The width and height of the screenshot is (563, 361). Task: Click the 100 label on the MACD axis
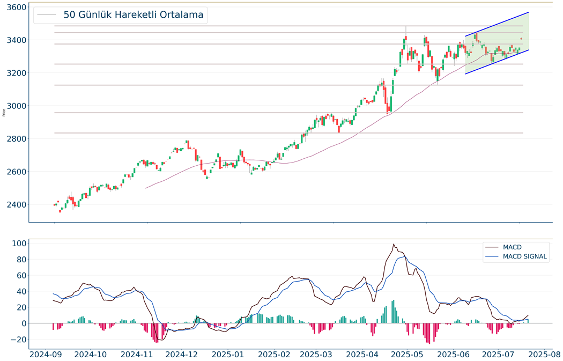(x=19, y=244)
